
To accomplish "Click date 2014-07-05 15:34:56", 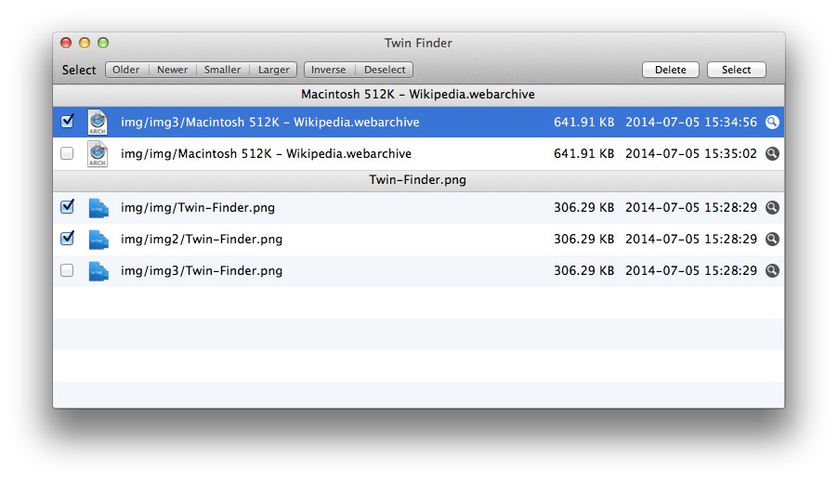I will 691,123.
